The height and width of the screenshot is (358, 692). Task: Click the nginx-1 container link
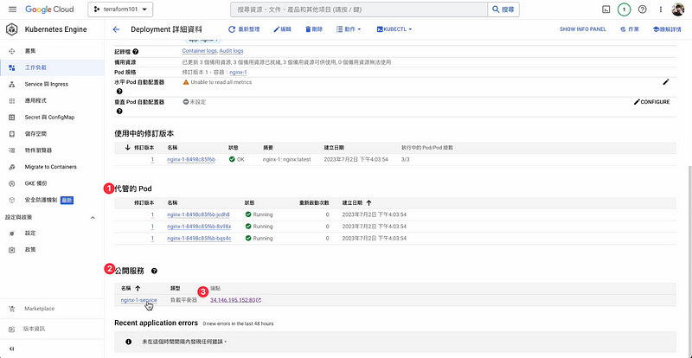238,72
